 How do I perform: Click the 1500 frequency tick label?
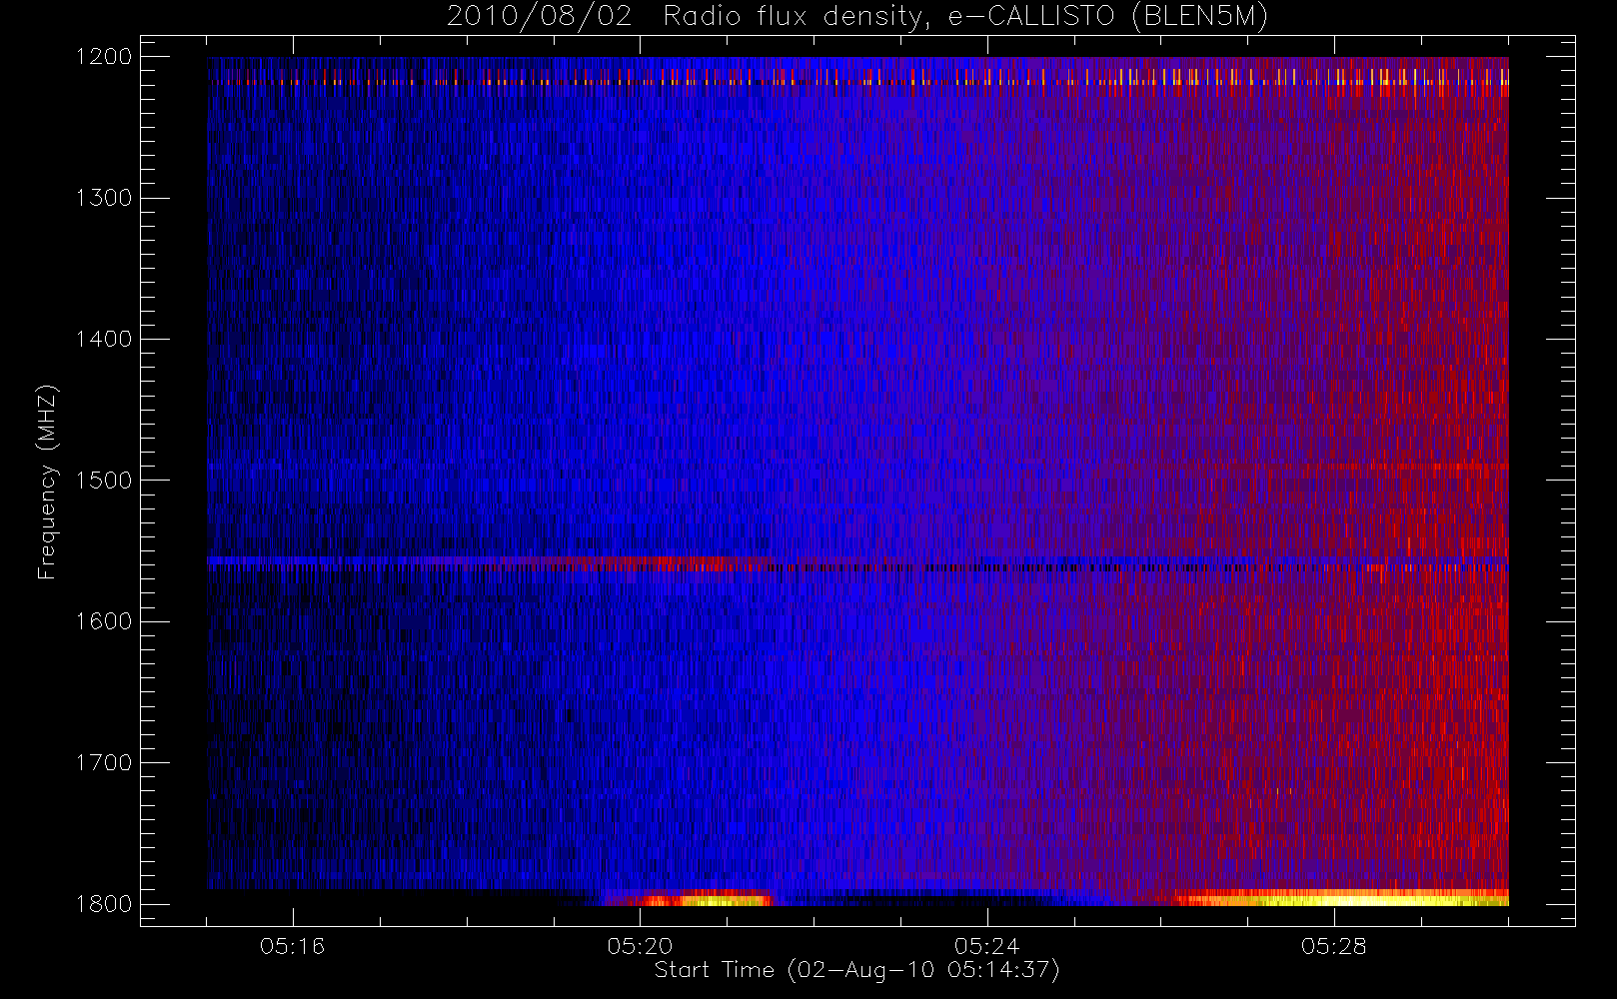104,481
